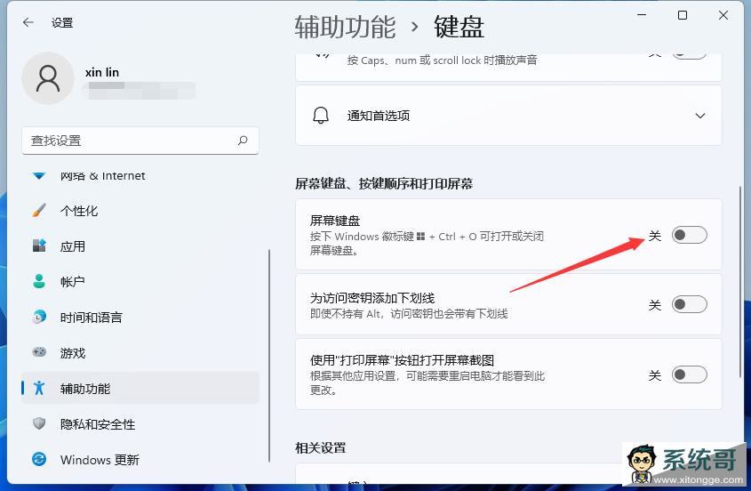Select 隐私和安全性 sidebar item
Image resolution: width=751 pixels, height=491 pixels.
[x=140, y=423]
